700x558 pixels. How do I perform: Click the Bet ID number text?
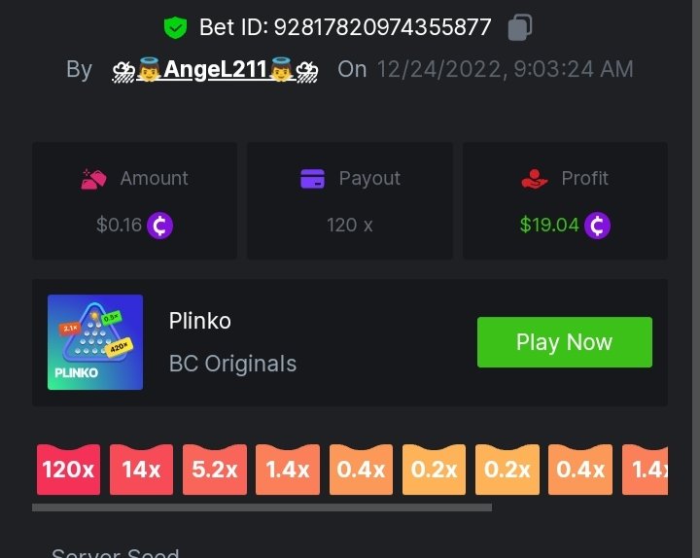[383, 27]
